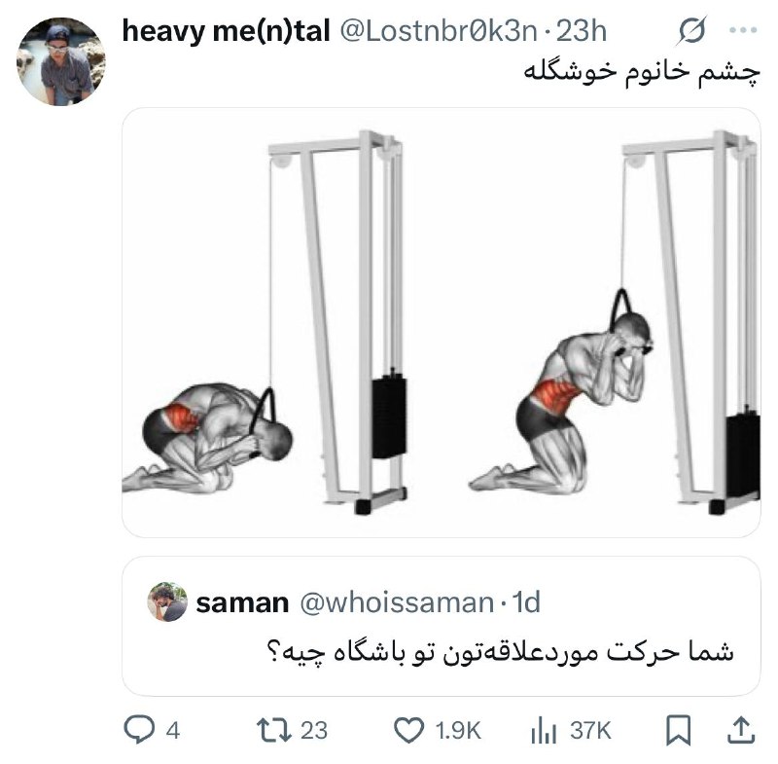Click the saman display name
778x764 pixels.
point(242,602)
